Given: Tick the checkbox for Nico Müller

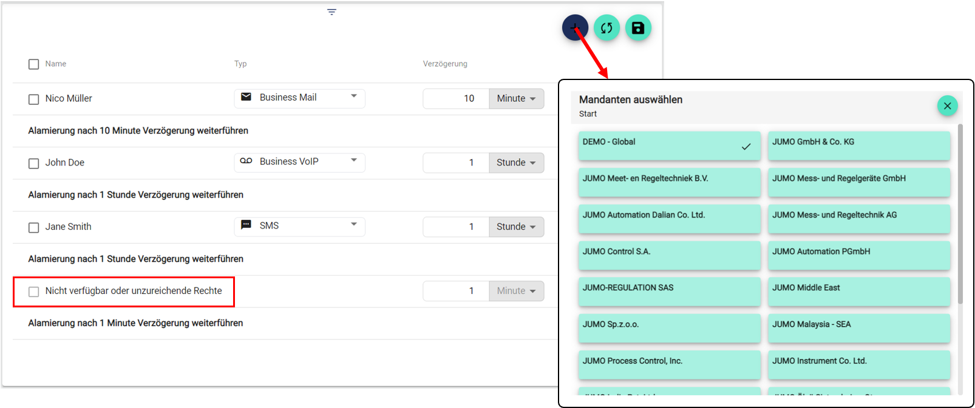Looking at the screenshot, I should (34, 99).
